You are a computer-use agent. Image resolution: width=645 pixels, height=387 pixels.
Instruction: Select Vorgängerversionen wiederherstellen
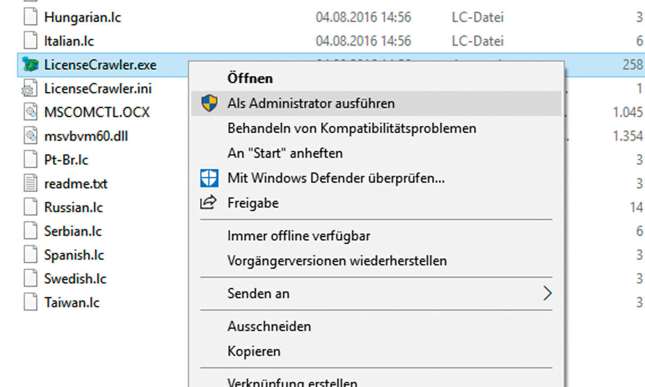(x=337, y=261)
